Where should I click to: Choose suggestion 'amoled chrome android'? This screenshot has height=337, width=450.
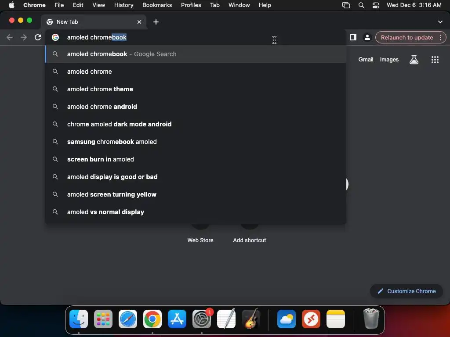[196, 107]
